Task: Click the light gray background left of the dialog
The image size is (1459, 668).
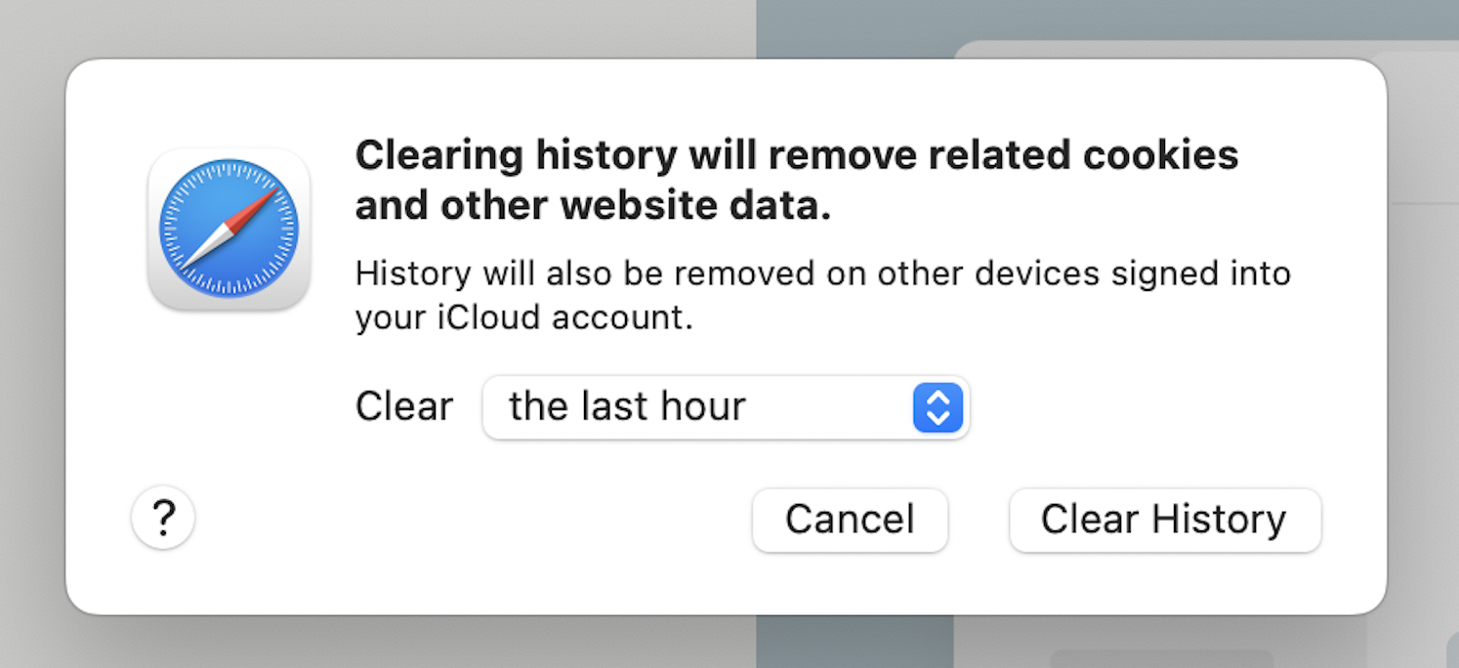Action: pos(31,332)
